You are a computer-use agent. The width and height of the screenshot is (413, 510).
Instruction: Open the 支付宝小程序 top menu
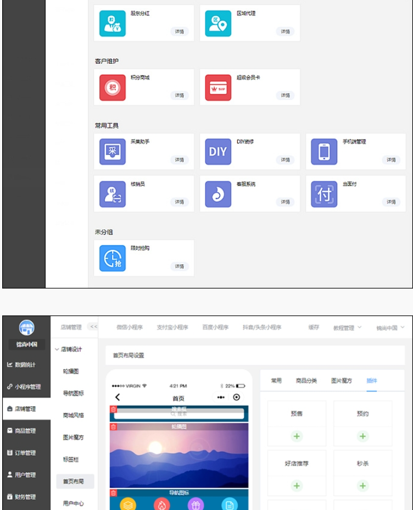[172, 327]
